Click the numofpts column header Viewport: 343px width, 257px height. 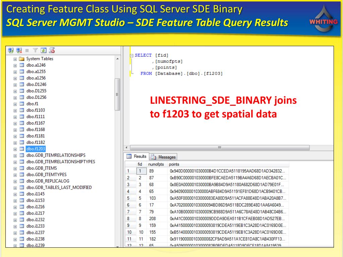(156, 164)
